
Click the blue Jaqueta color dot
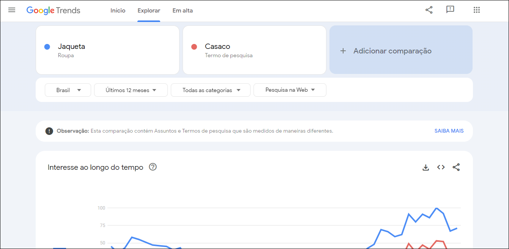47,47
